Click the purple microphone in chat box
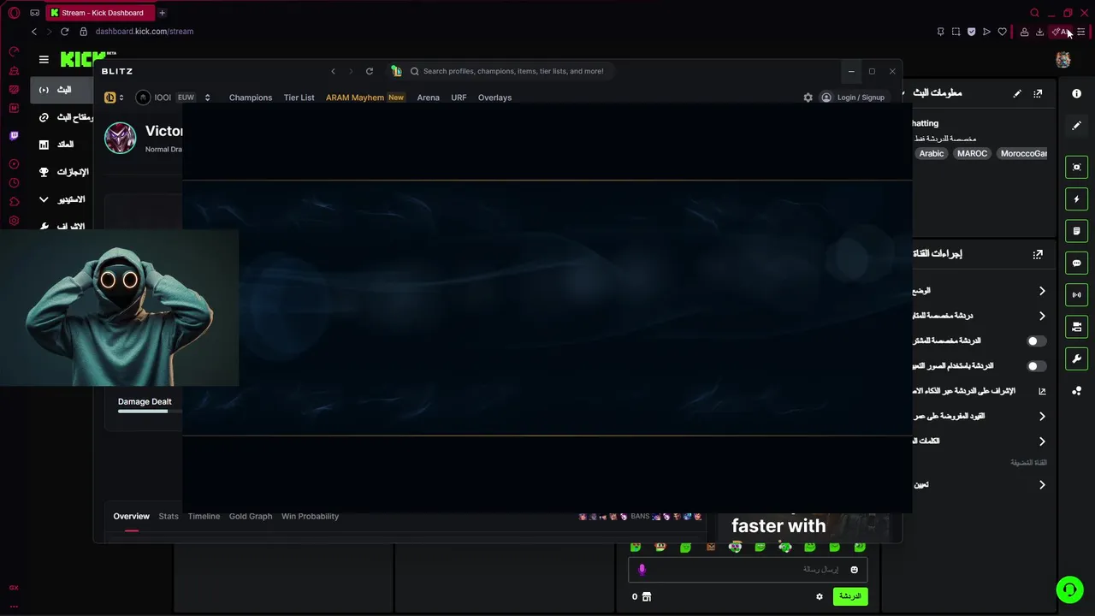Screen dimensions: 1095x616 coord(642,570)
